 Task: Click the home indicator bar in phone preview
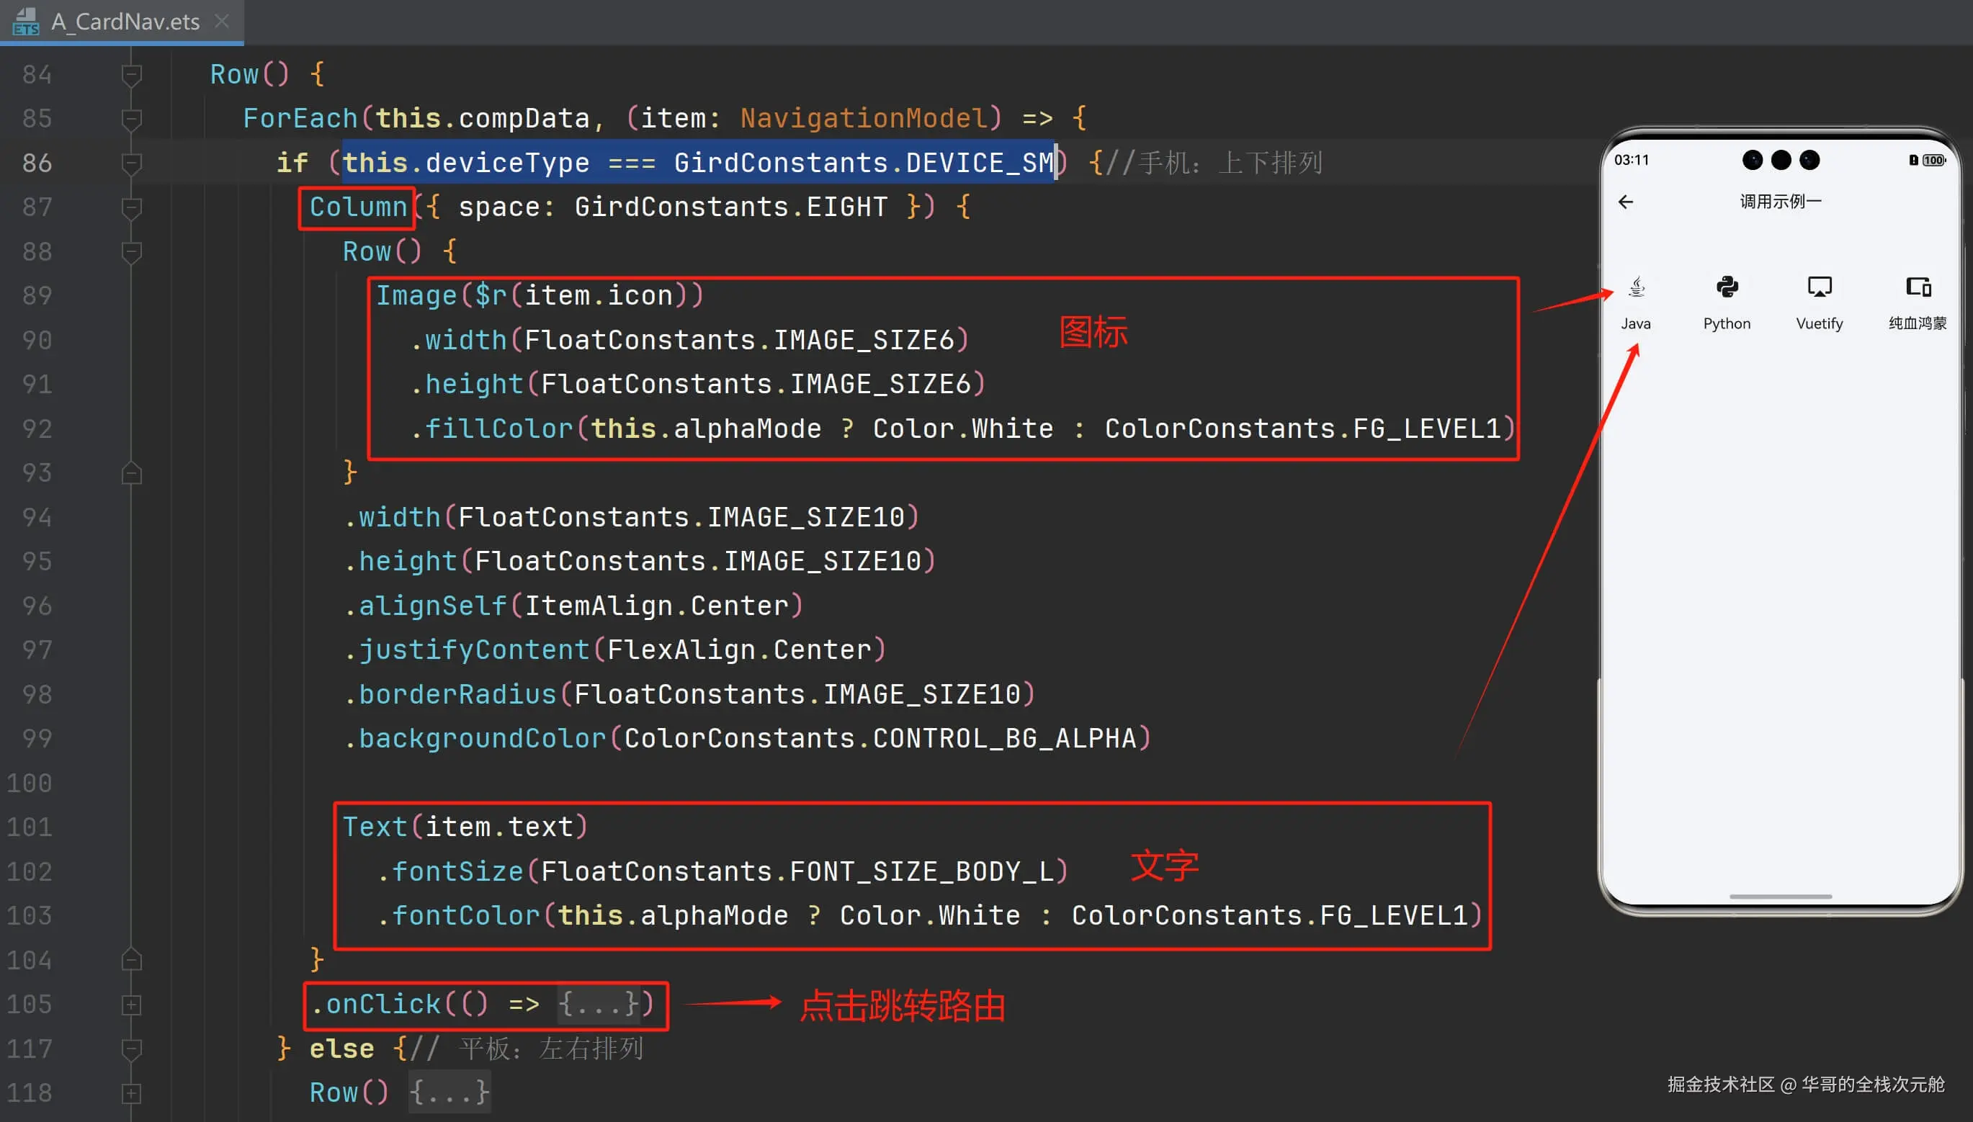coord(1781,896)
